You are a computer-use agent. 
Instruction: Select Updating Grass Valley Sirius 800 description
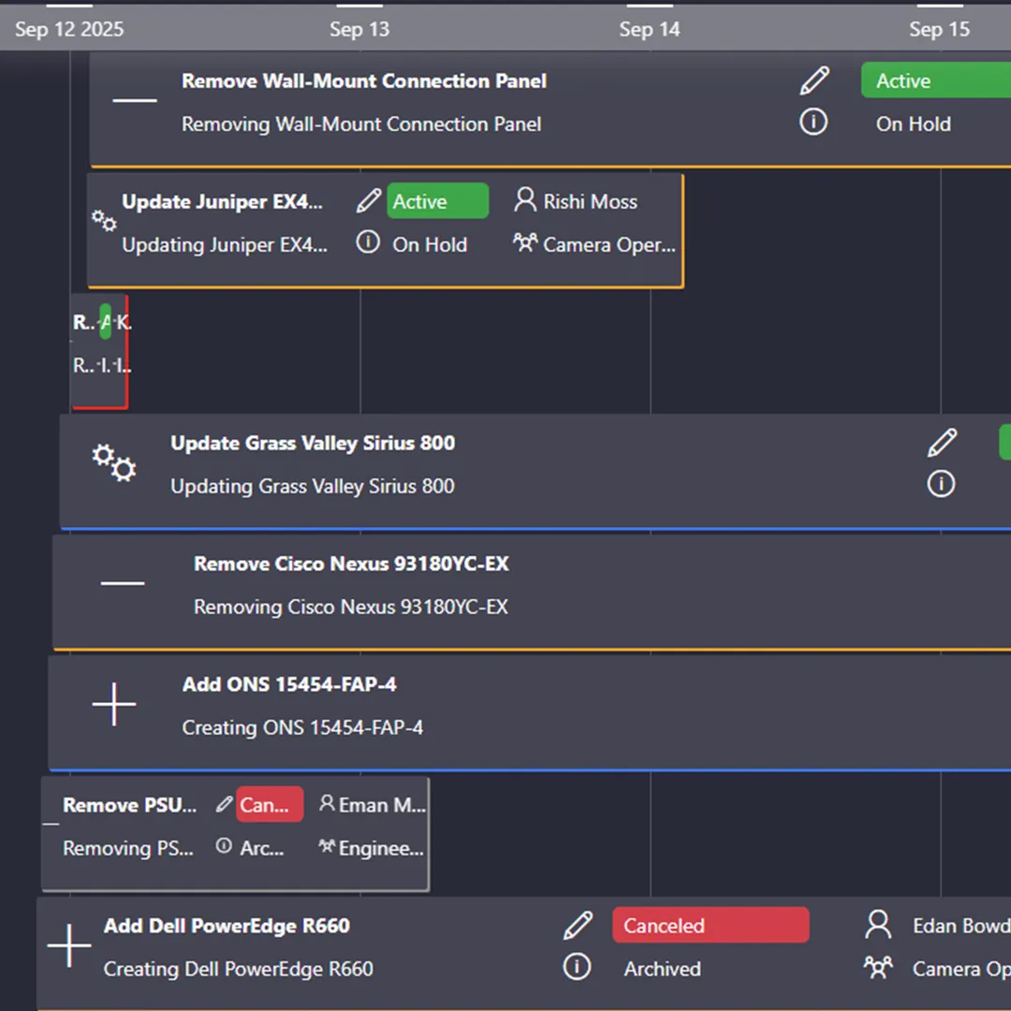tap(312, 486)
